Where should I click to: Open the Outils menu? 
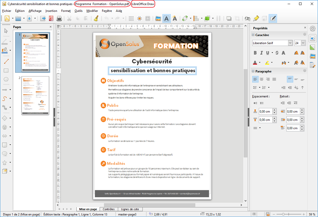point(78,11)
